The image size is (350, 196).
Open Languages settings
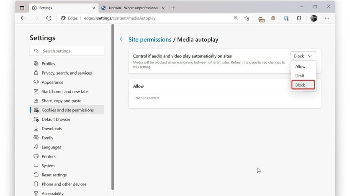click(x=67, y=147)
